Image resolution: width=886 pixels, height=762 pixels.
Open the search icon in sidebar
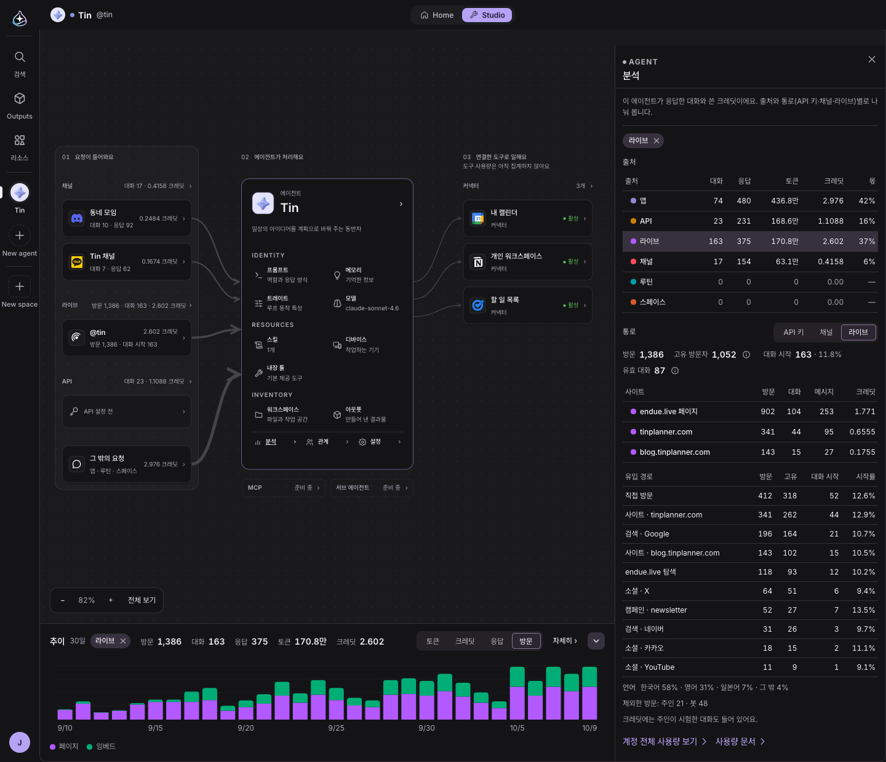point(20,57)
